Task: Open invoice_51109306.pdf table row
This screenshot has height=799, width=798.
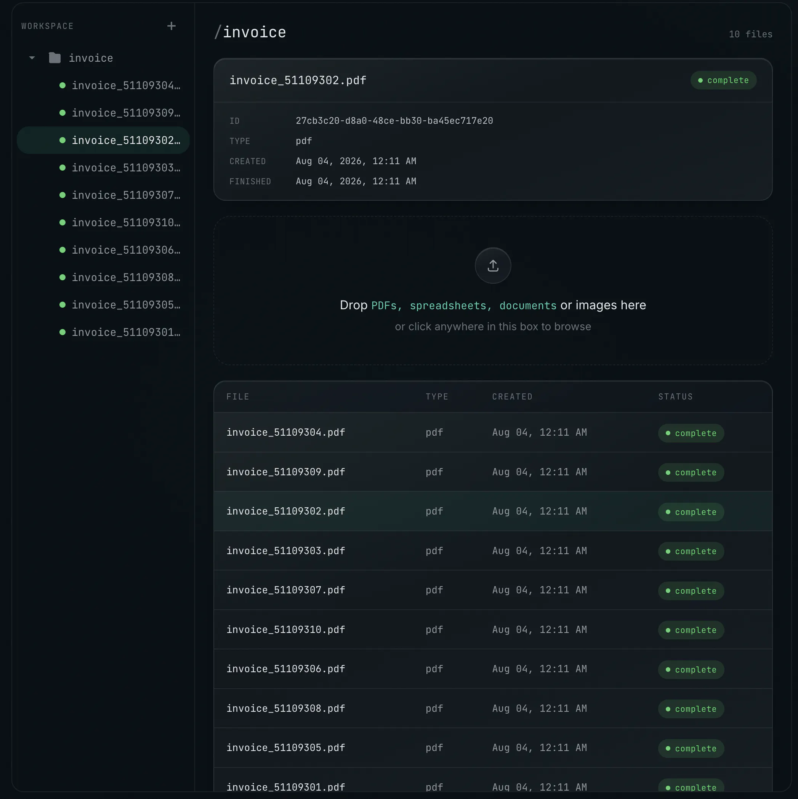Action: [x=492, y=669]
